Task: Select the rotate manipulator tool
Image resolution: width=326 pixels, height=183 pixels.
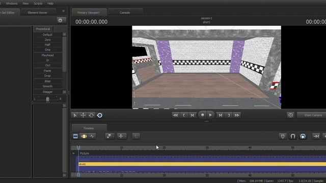Action: point(91,115)
